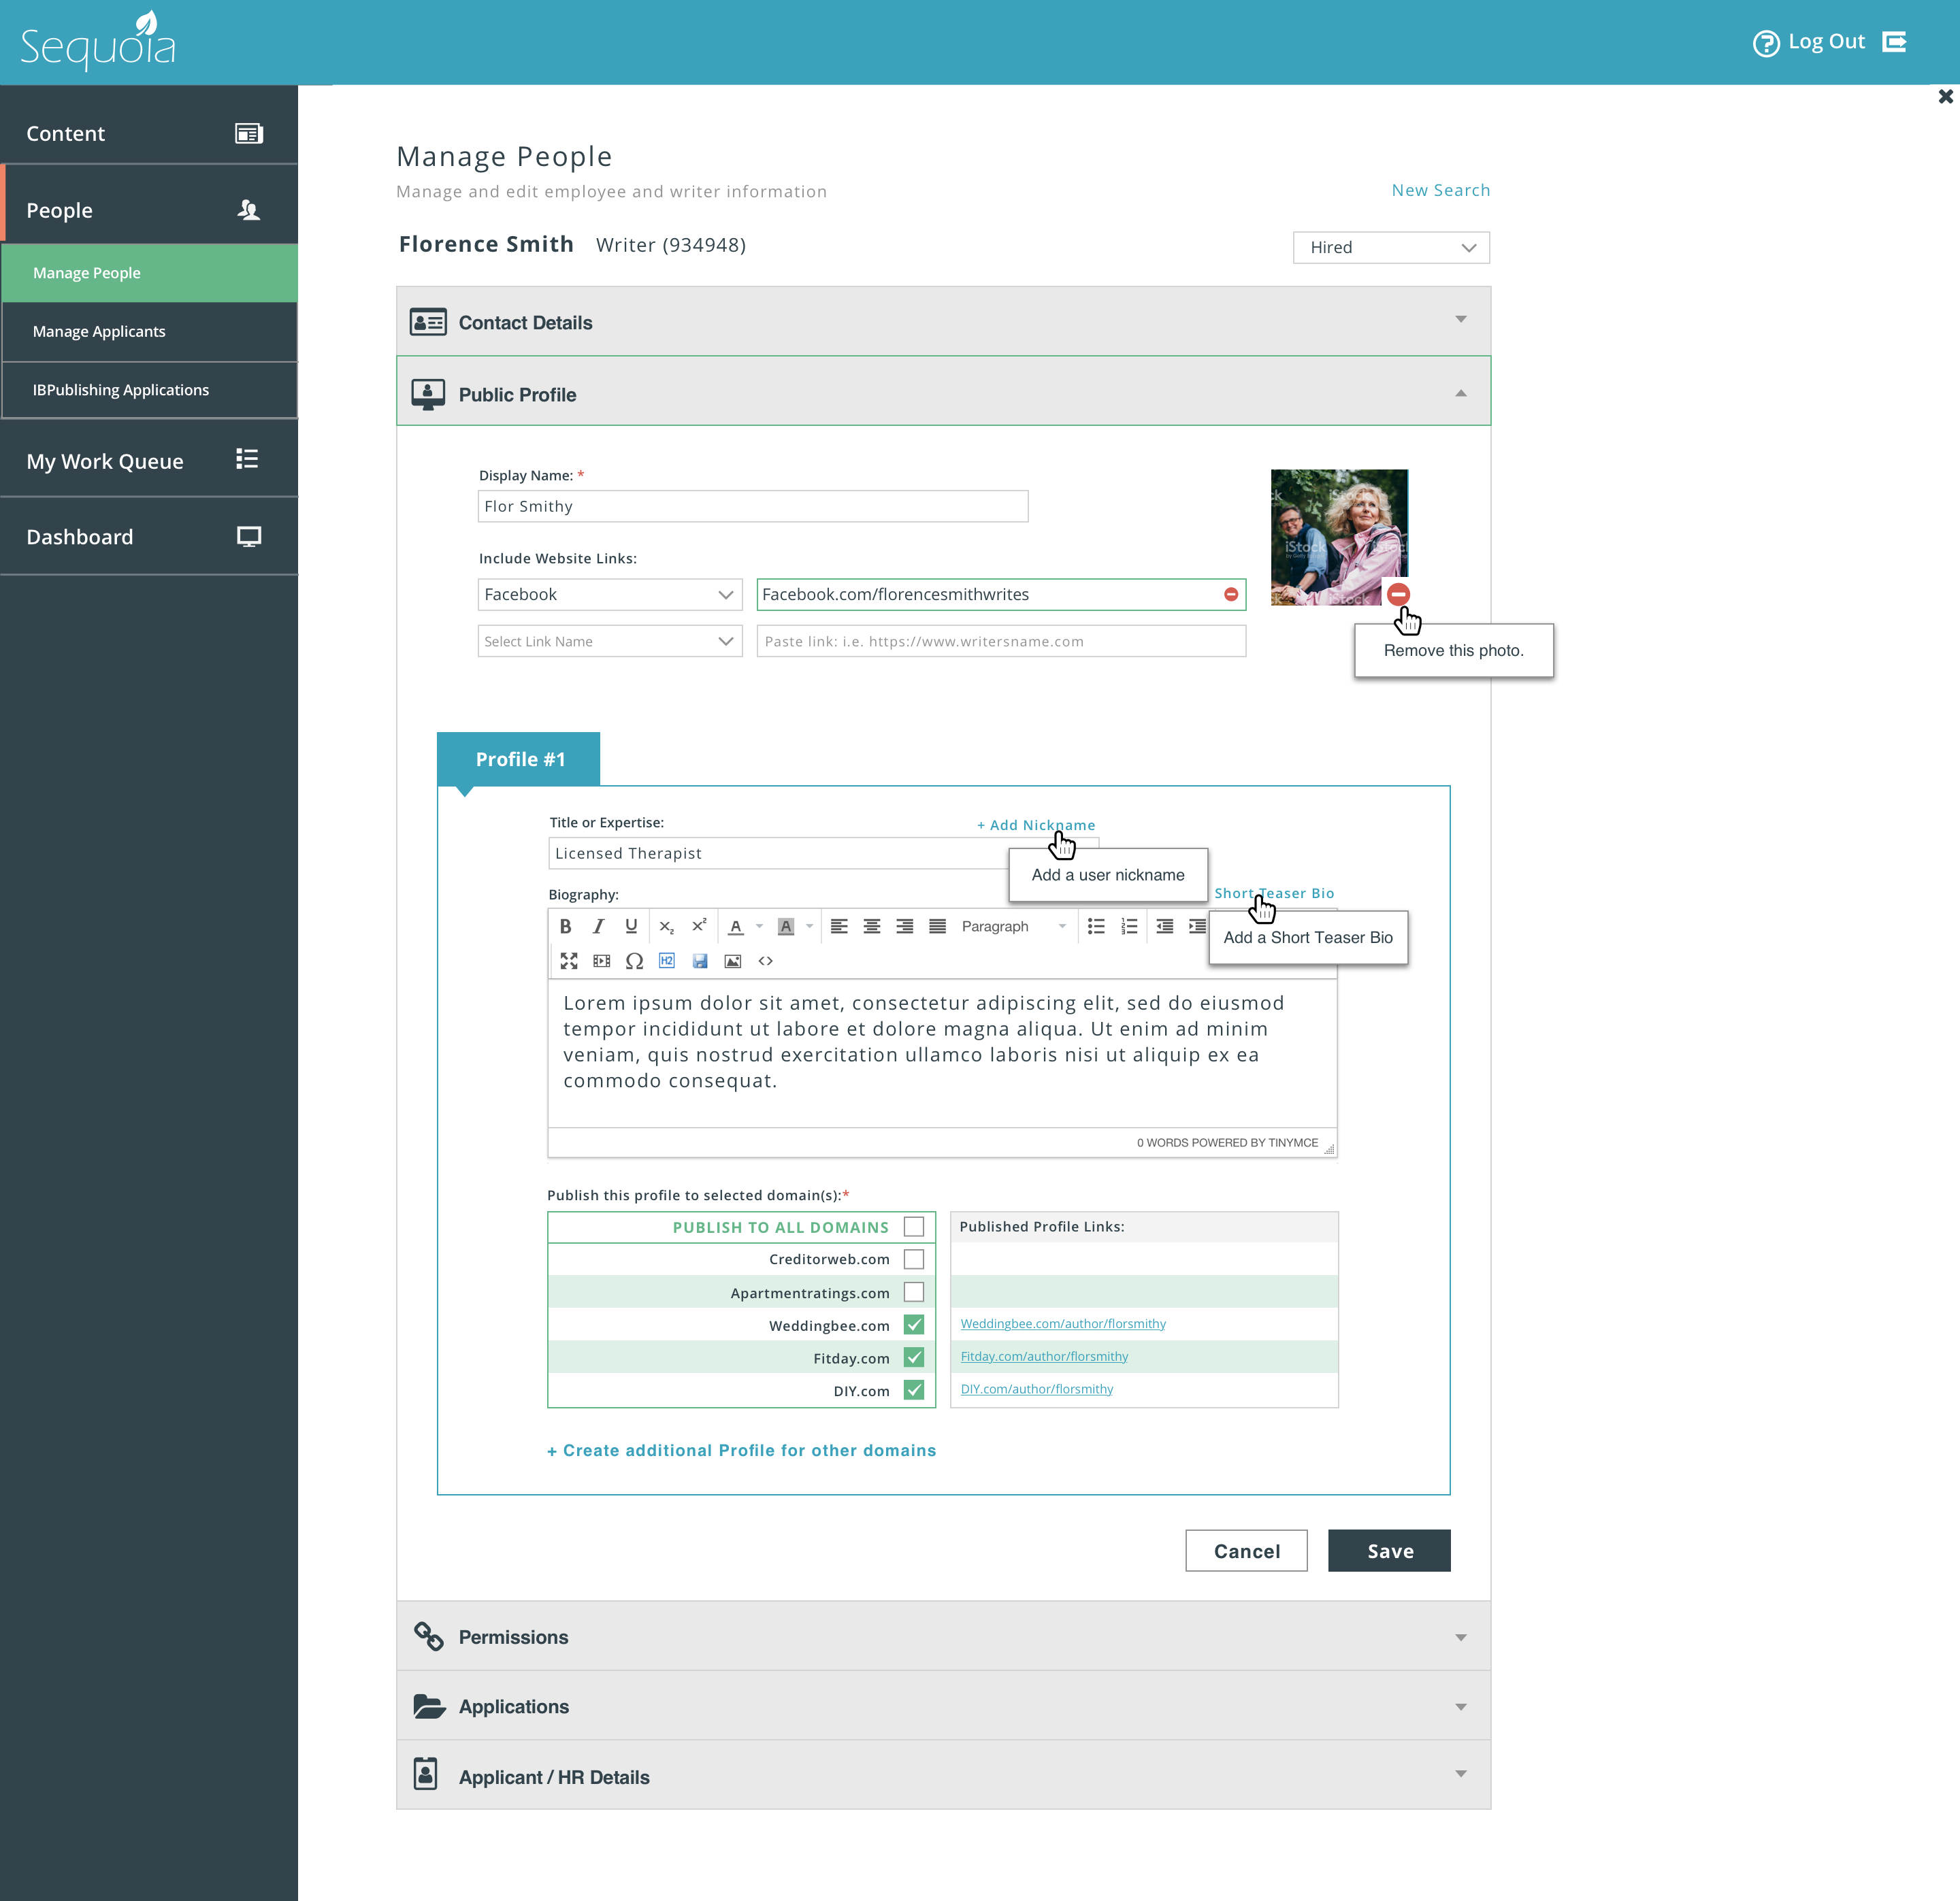Toggle fullscreen mode in the biography editor
The width and height of the screenshot is (1960, 1901).
[569, 961]
